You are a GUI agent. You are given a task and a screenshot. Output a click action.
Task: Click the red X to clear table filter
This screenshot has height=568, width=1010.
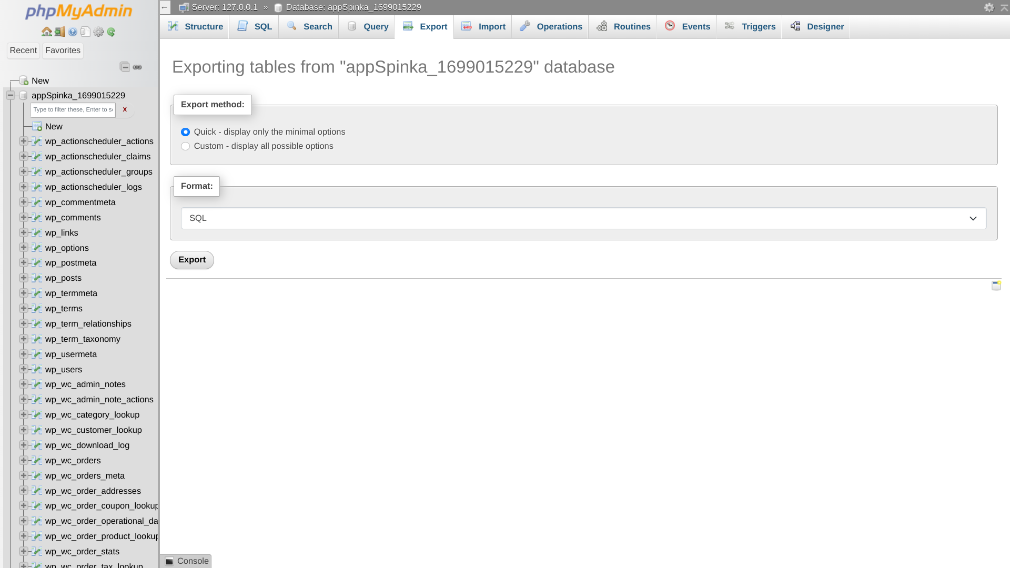[x=125, y=109]
